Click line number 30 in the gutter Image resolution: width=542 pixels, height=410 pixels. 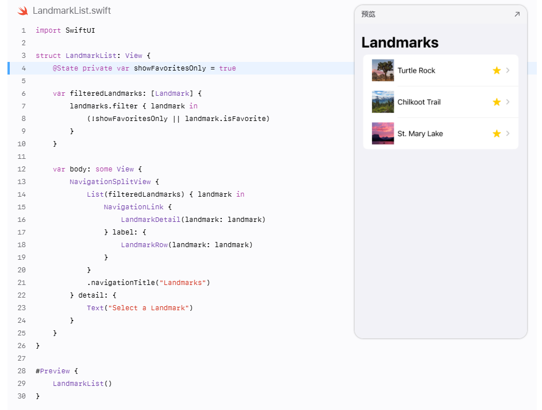tap(21, 396)
